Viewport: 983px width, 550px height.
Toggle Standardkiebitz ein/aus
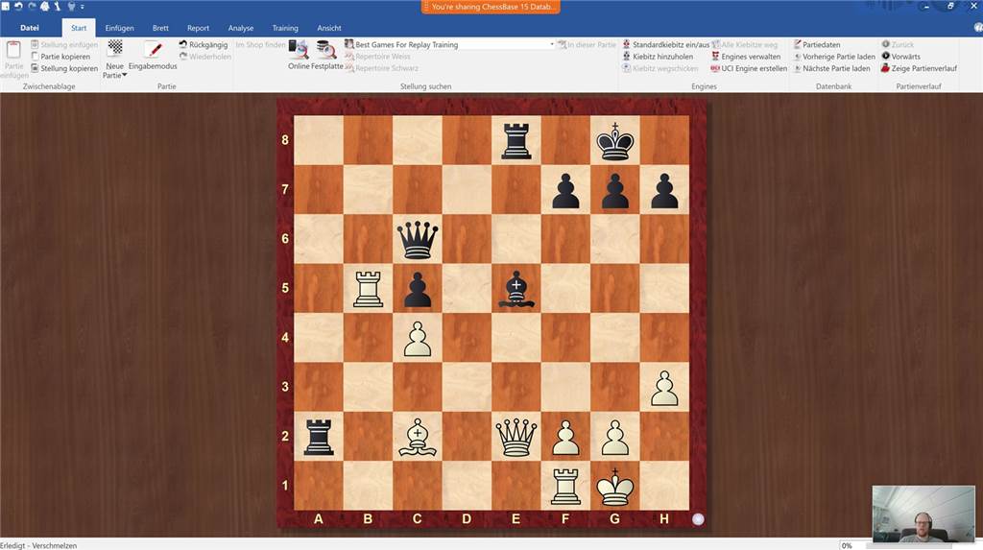tap(666, 44)
